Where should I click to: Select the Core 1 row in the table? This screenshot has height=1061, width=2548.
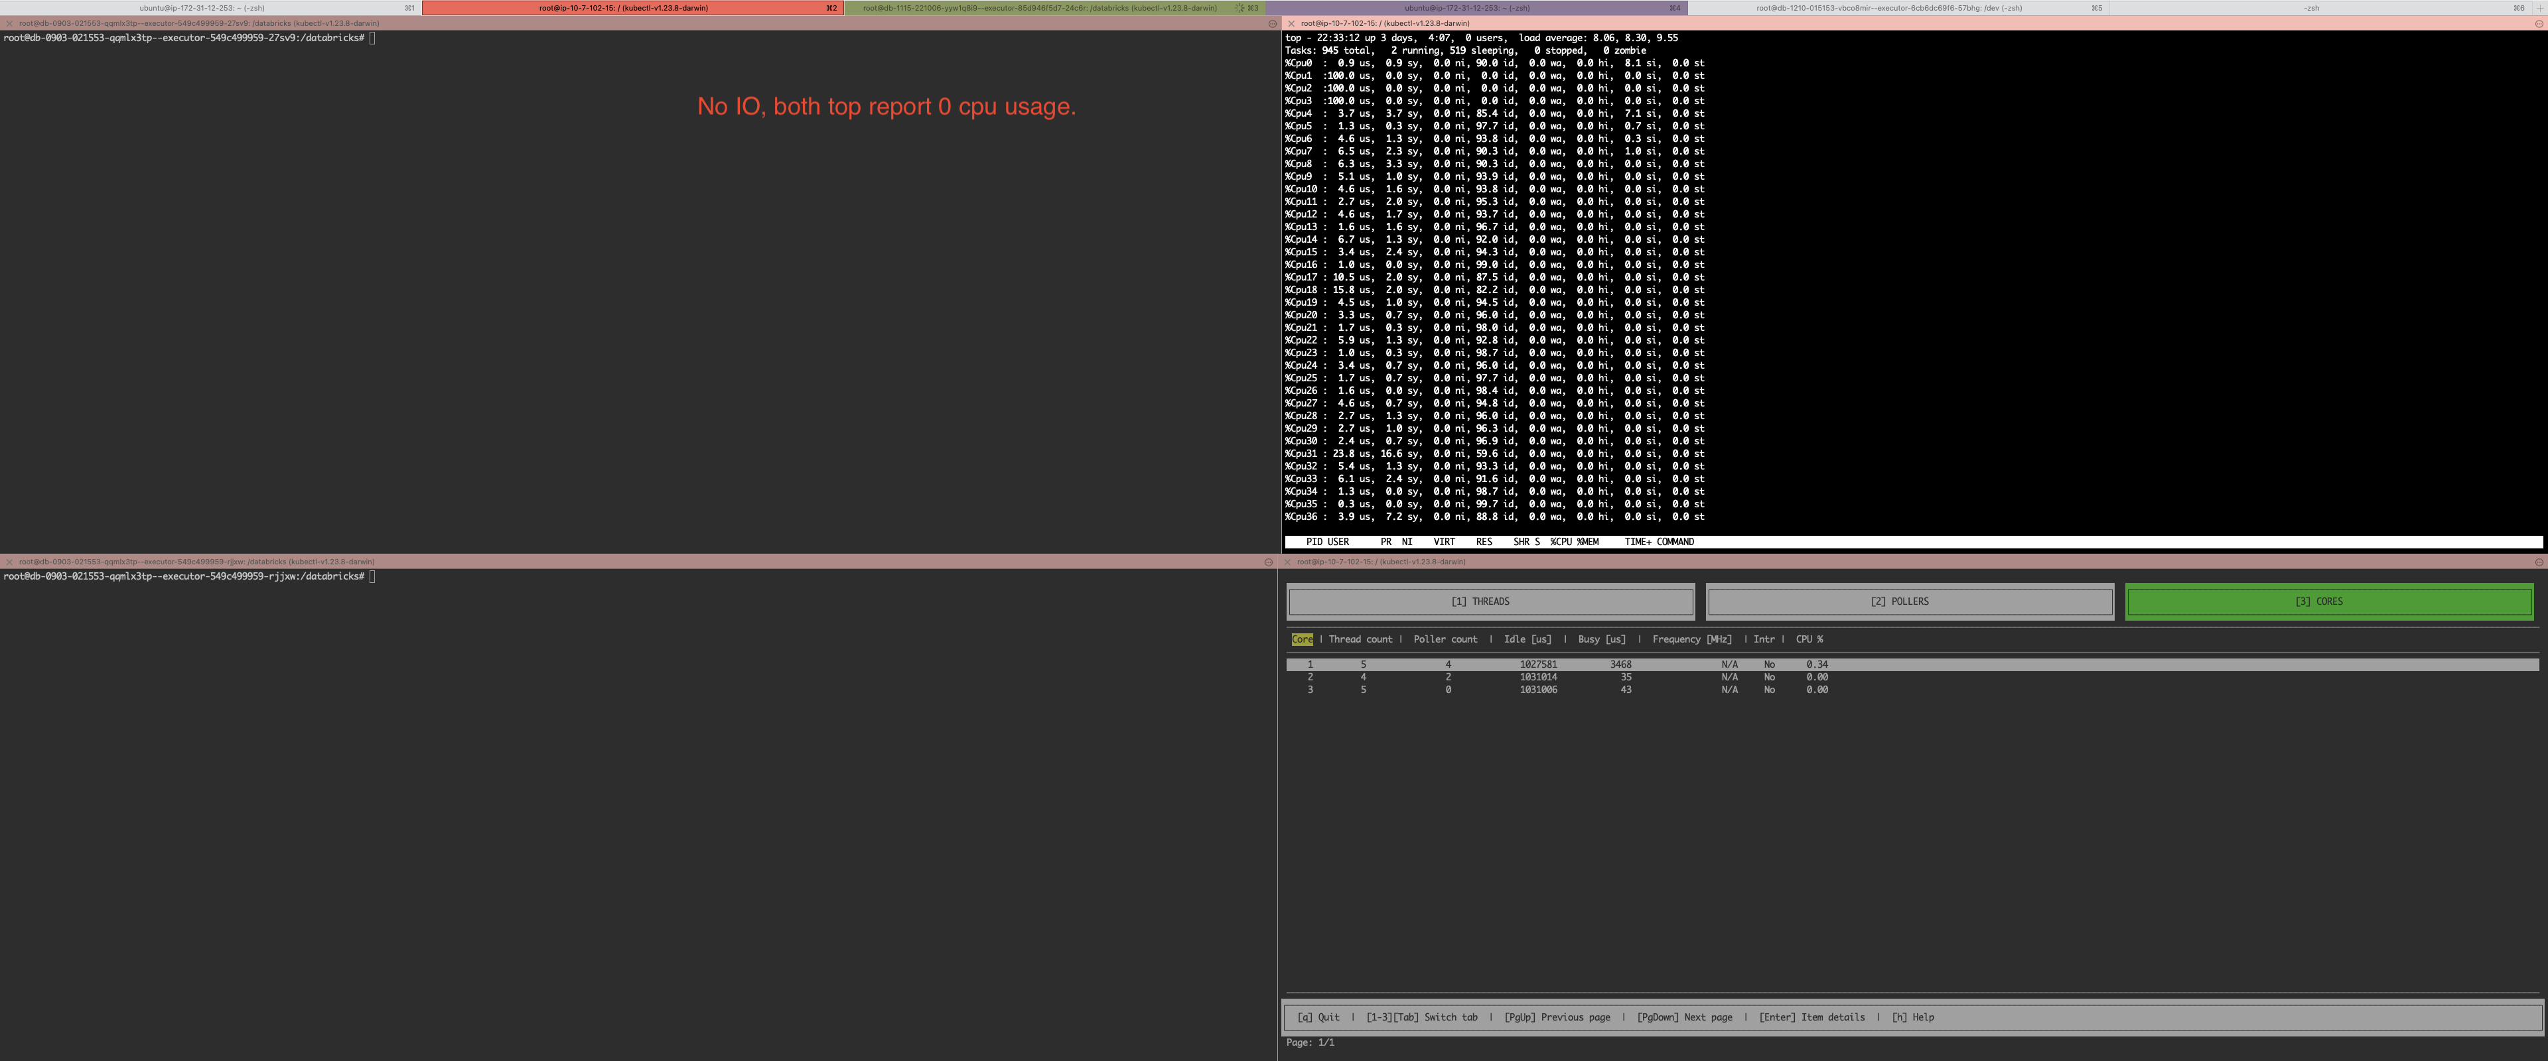[1583, 664]
